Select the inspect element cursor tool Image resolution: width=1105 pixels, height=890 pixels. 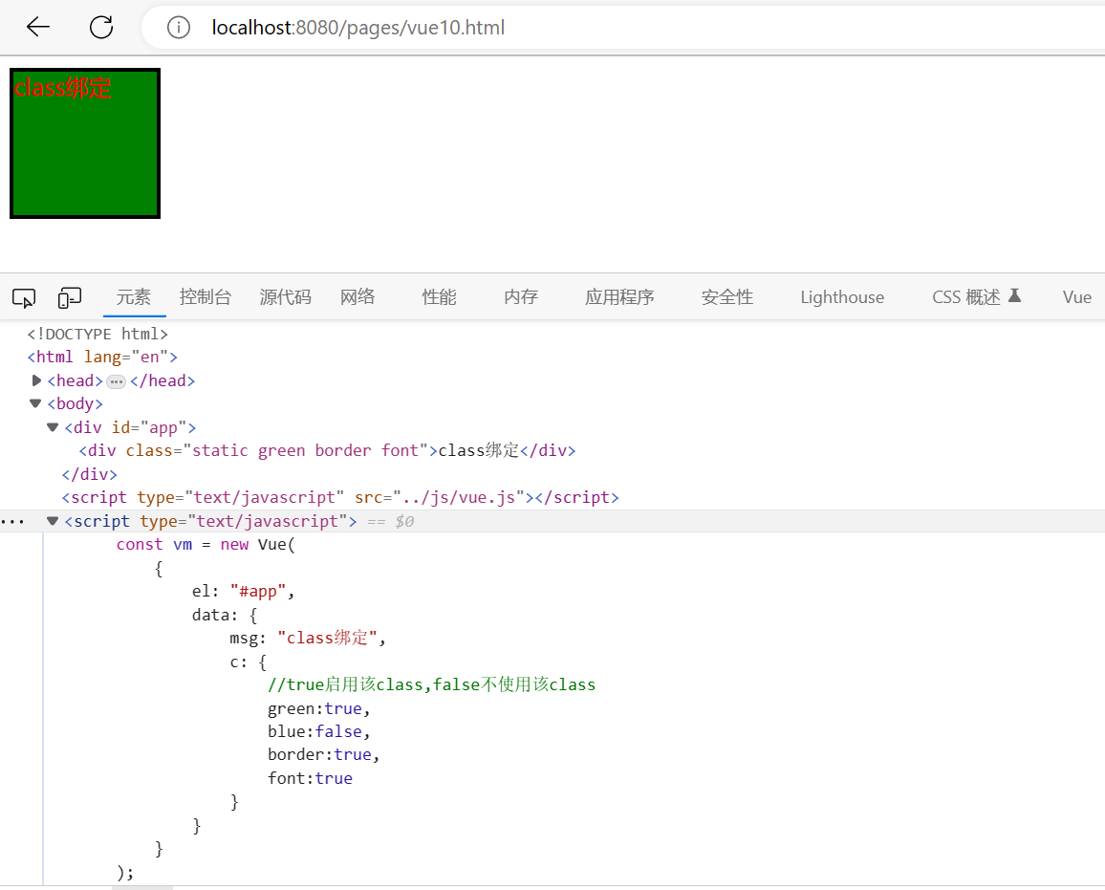23,298
